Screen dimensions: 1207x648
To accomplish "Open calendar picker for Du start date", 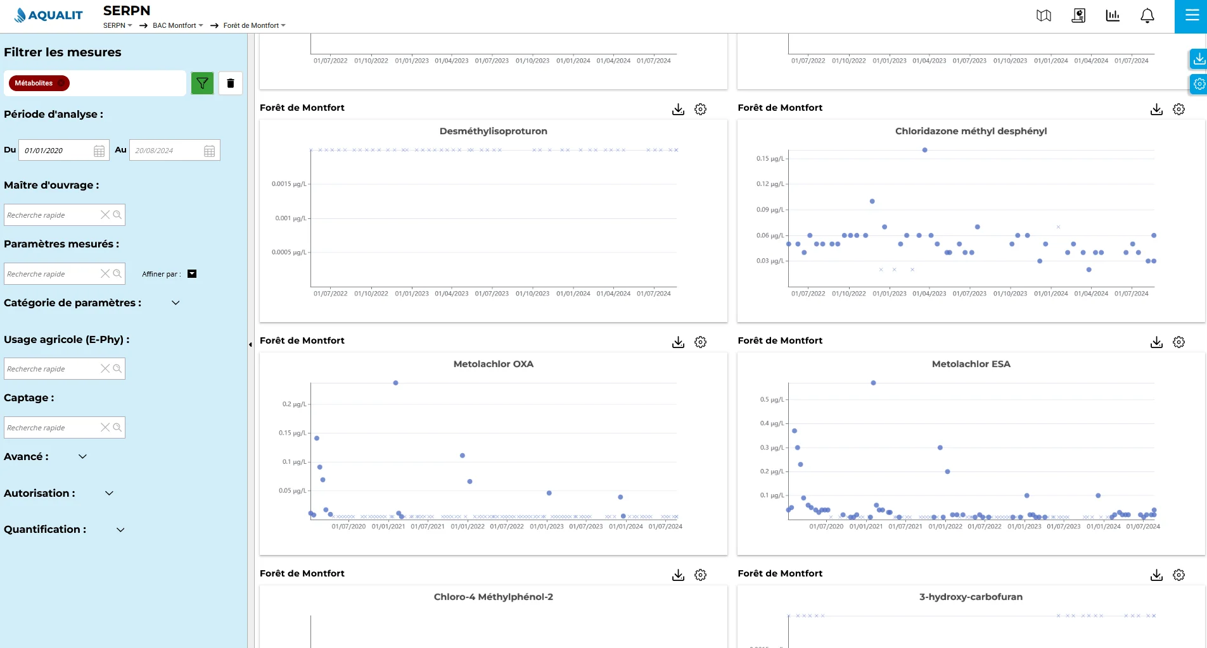I will (99, 151).
